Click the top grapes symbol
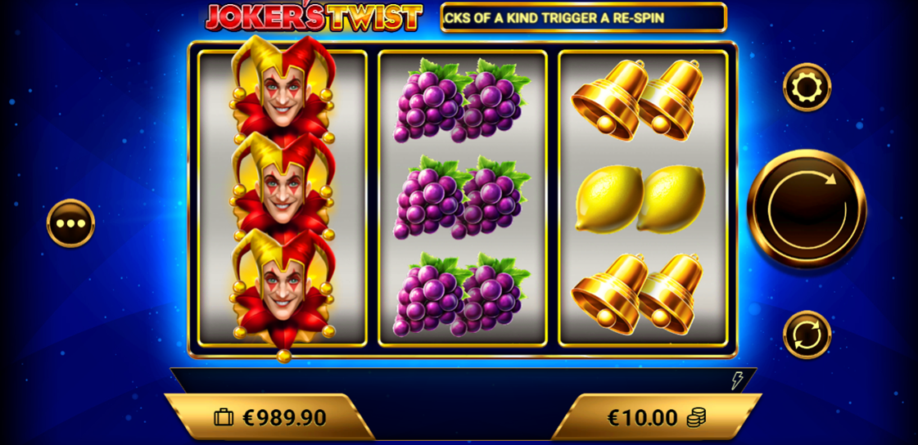Viewport: 918px width, 445px height. tap(462, 100)
